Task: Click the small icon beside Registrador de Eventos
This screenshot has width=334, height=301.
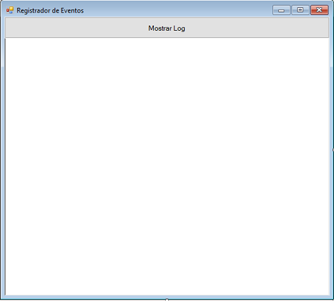Action: tap(10, 10)
